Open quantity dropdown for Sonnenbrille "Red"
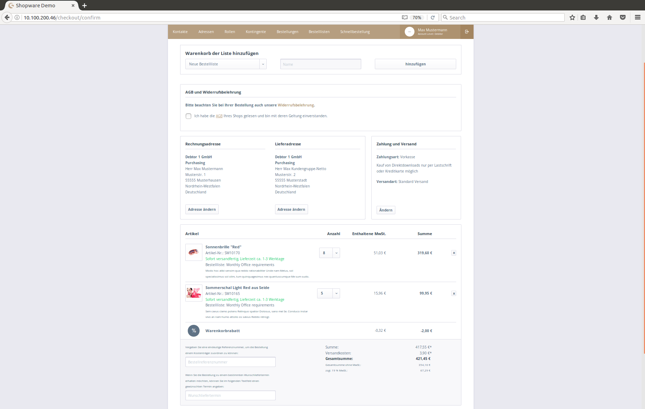Screen dimensions: 645x409 click(x=336, y=253)
